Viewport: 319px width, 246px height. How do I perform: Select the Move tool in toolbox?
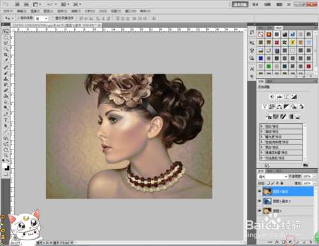[x=6, y=32]
